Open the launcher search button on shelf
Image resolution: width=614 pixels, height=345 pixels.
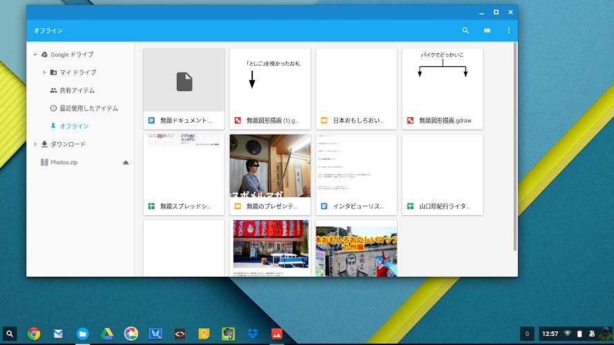pos(10,334)
